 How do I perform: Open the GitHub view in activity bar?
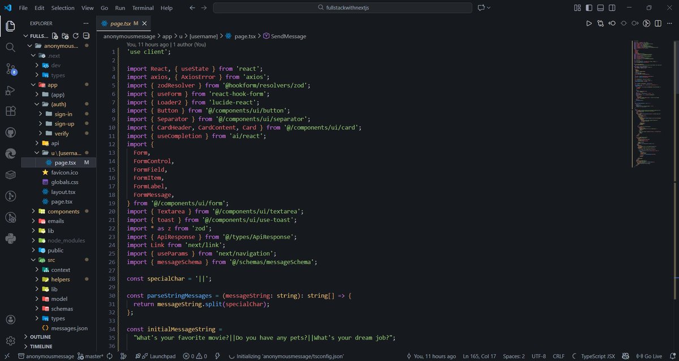pos(10,132)
